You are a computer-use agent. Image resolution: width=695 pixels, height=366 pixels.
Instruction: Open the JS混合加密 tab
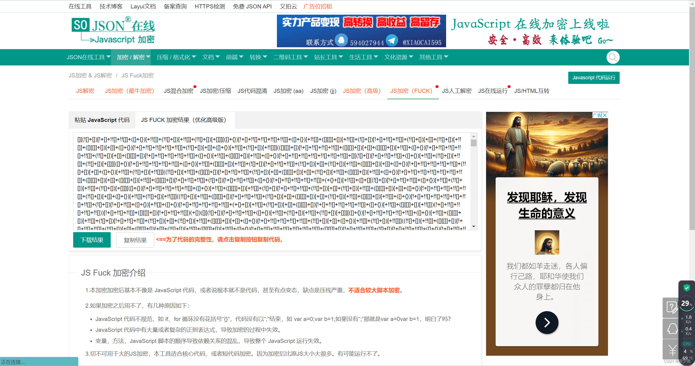point(178,91)
